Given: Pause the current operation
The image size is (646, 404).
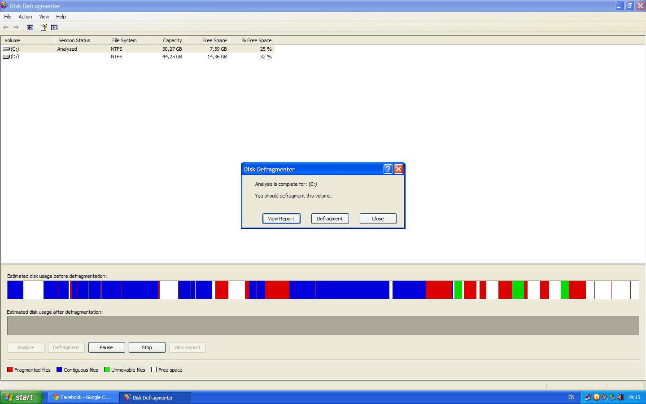Looking at the screenshot, I should 106,347.
